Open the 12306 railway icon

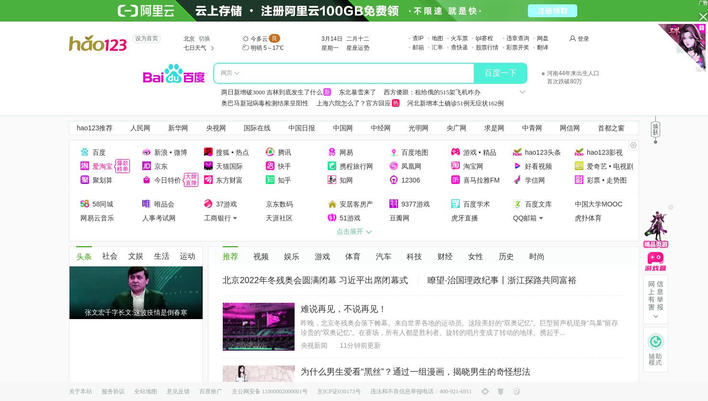coord(394,180)
